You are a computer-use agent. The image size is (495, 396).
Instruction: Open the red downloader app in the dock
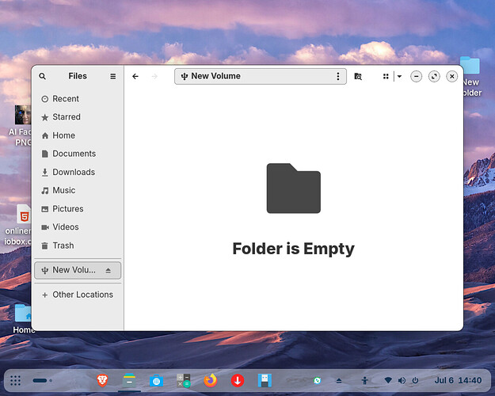(x=238, y=380)
